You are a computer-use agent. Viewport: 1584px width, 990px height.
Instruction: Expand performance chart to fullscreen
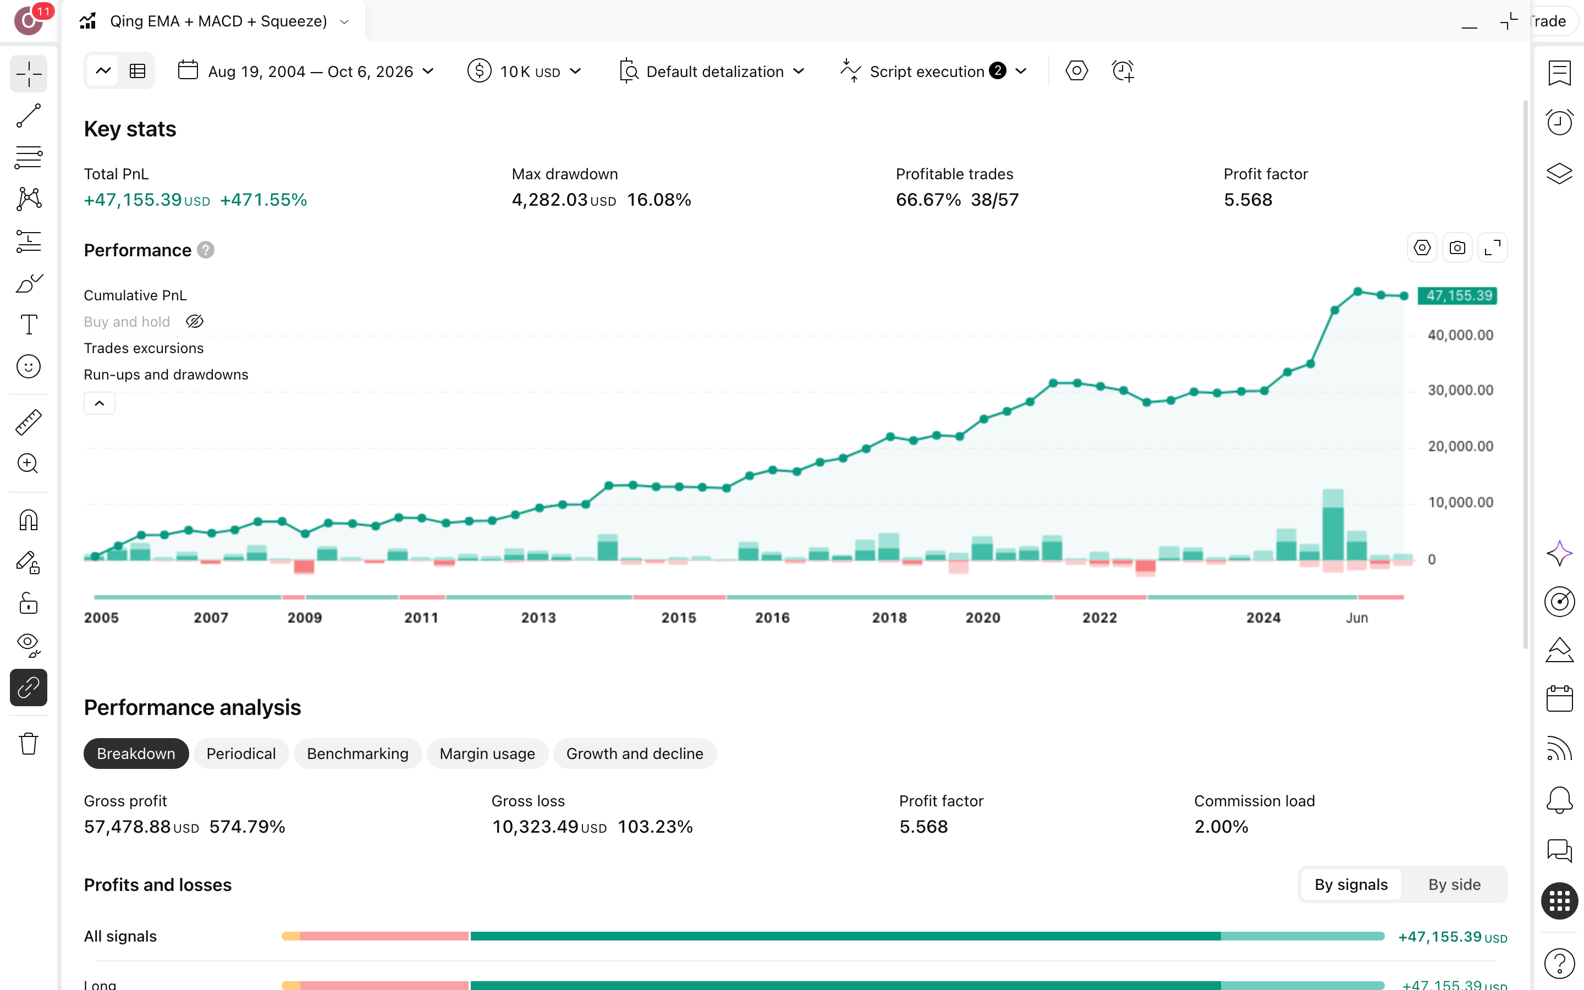click(x=1492, y=248)
